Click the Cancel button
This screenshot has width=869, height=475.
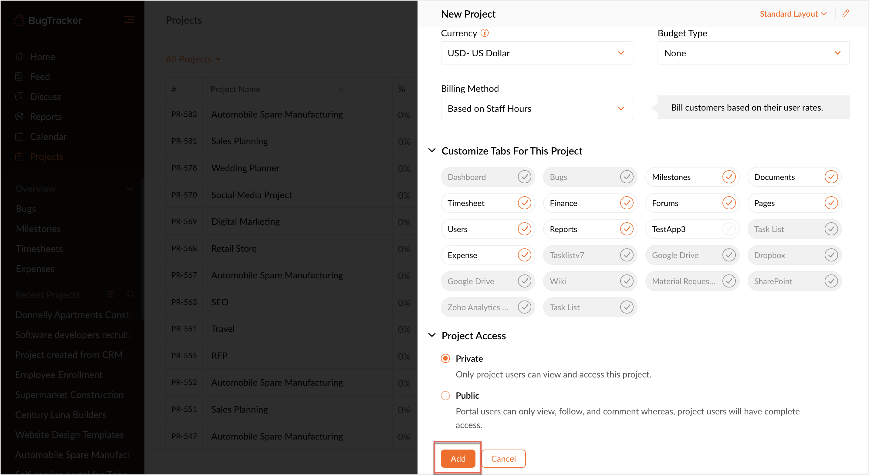[503, 458]
